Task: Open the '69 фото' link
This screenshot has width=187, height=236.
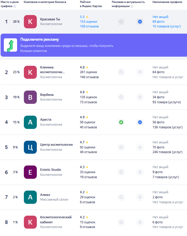Action: tap(158, 22)
